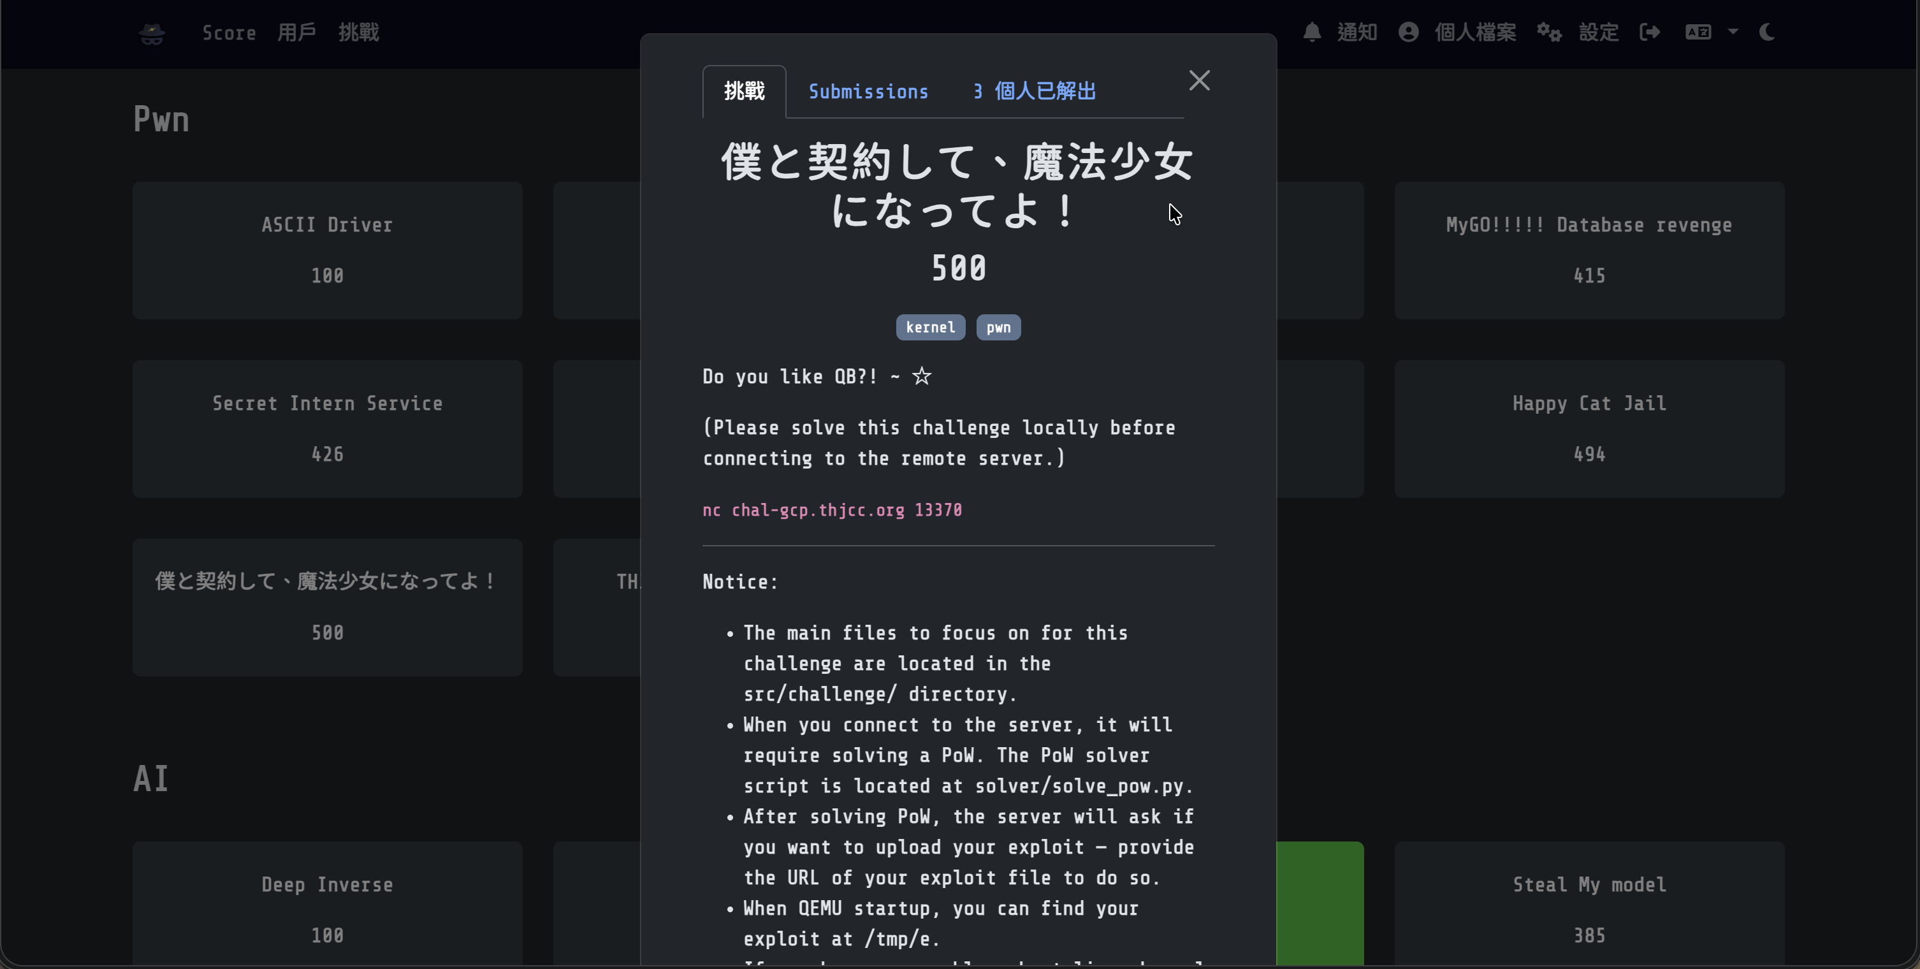
Task: Click the site logo hat icon
Action: coord(152,34)
